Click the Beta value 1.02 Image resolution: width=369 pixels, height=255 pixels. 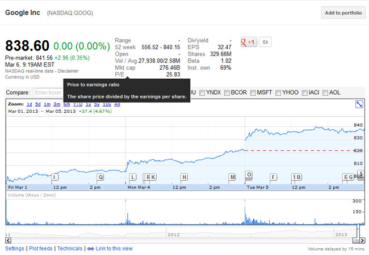pos(226,61)
